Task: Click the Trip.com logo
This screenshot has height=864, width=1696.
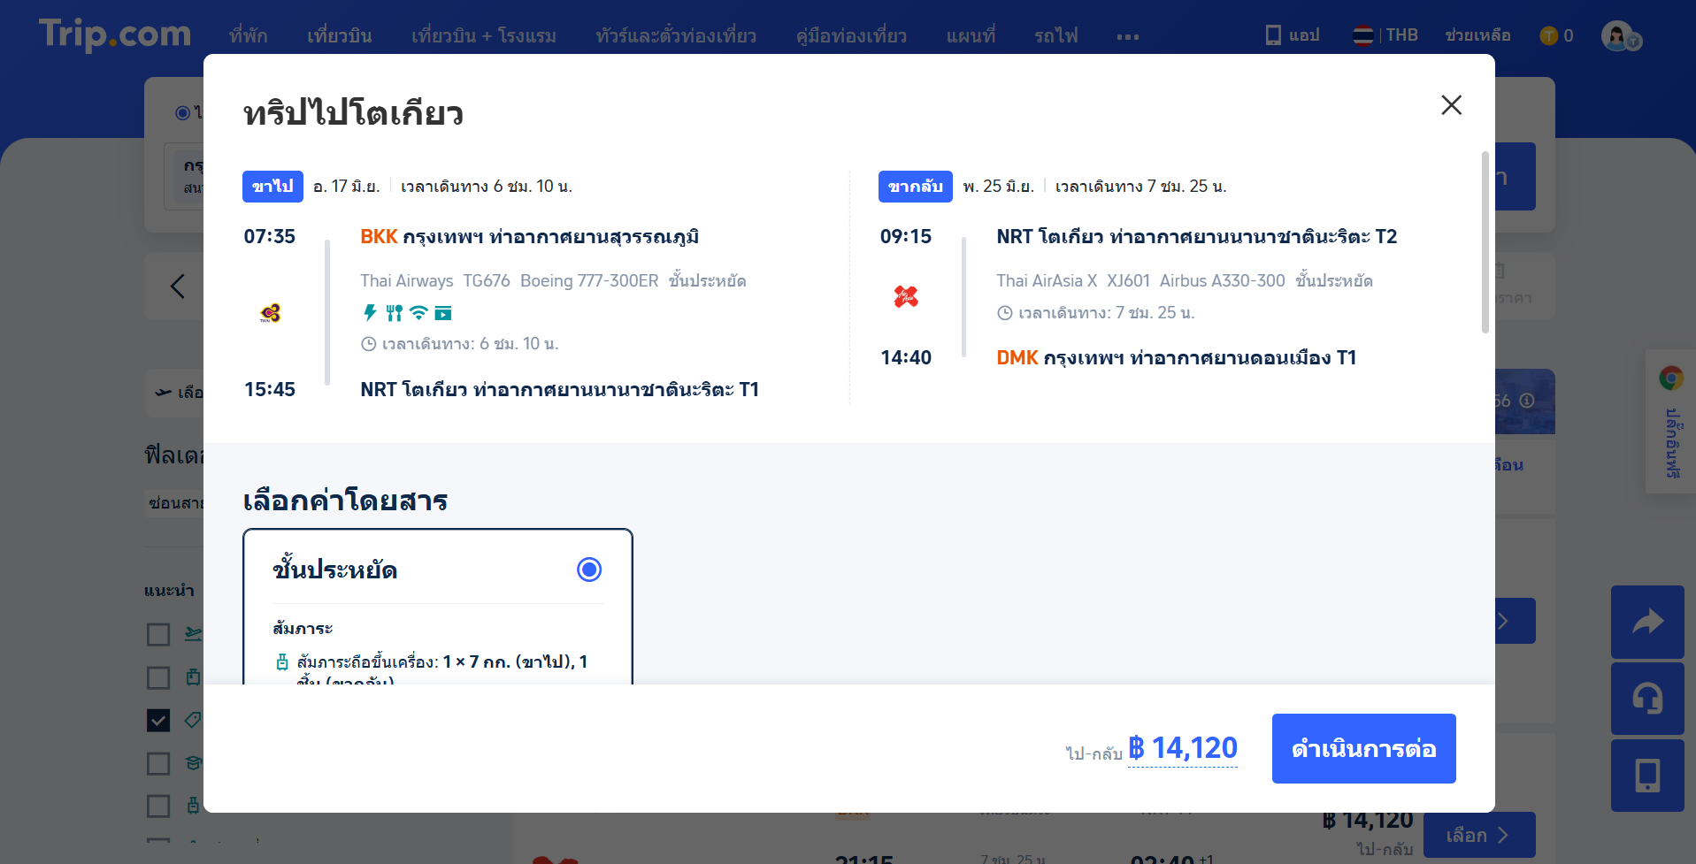Action: tap(115, 34)
